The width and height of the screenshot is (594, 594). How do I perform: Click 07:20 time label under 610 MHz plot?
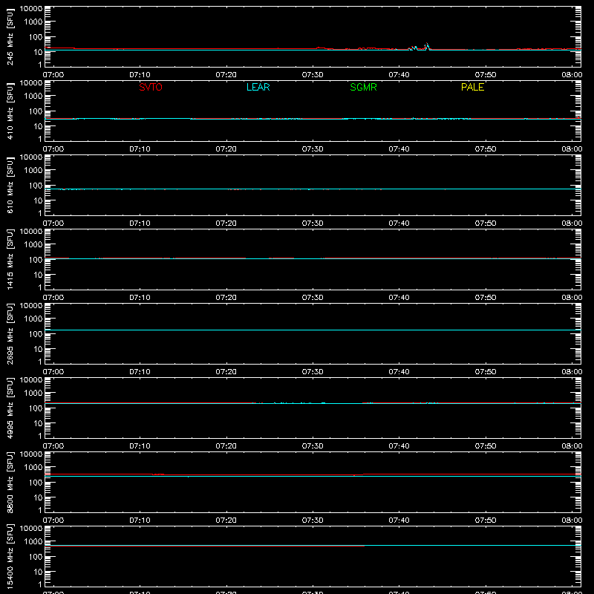click(226, 223)
